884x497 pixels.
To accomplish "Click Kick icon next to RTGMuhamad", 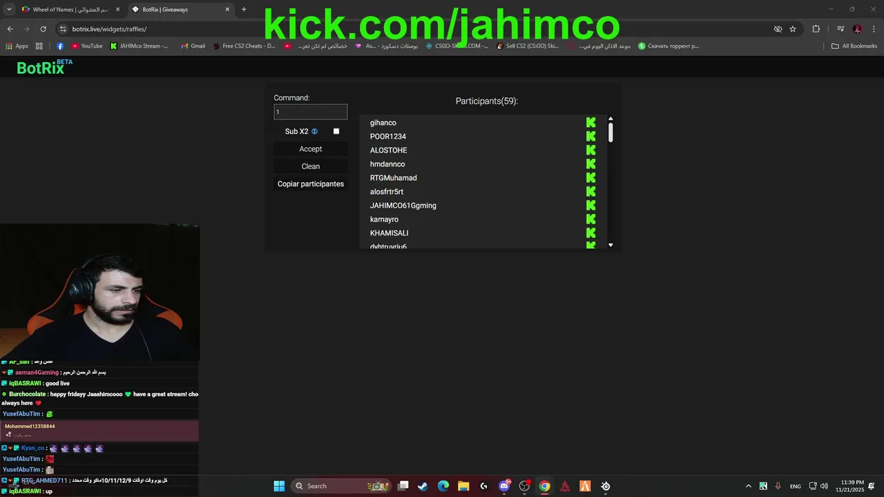I will click(590, 177).
